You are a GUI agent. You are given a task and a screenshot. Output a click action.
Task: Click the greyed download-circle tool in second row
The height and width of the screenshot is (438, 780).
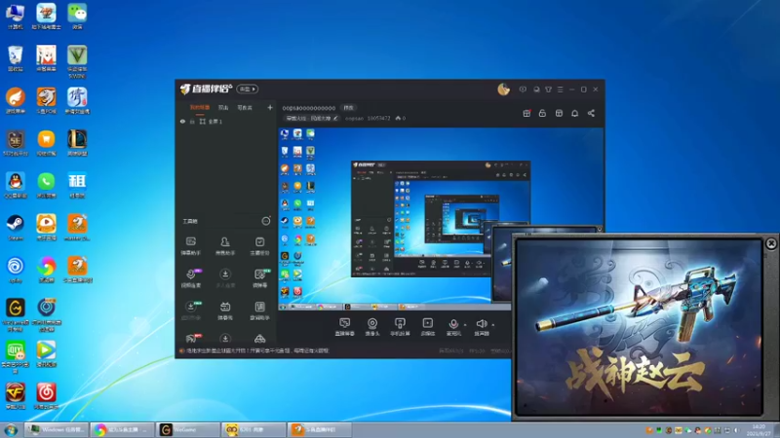point(225,278)
